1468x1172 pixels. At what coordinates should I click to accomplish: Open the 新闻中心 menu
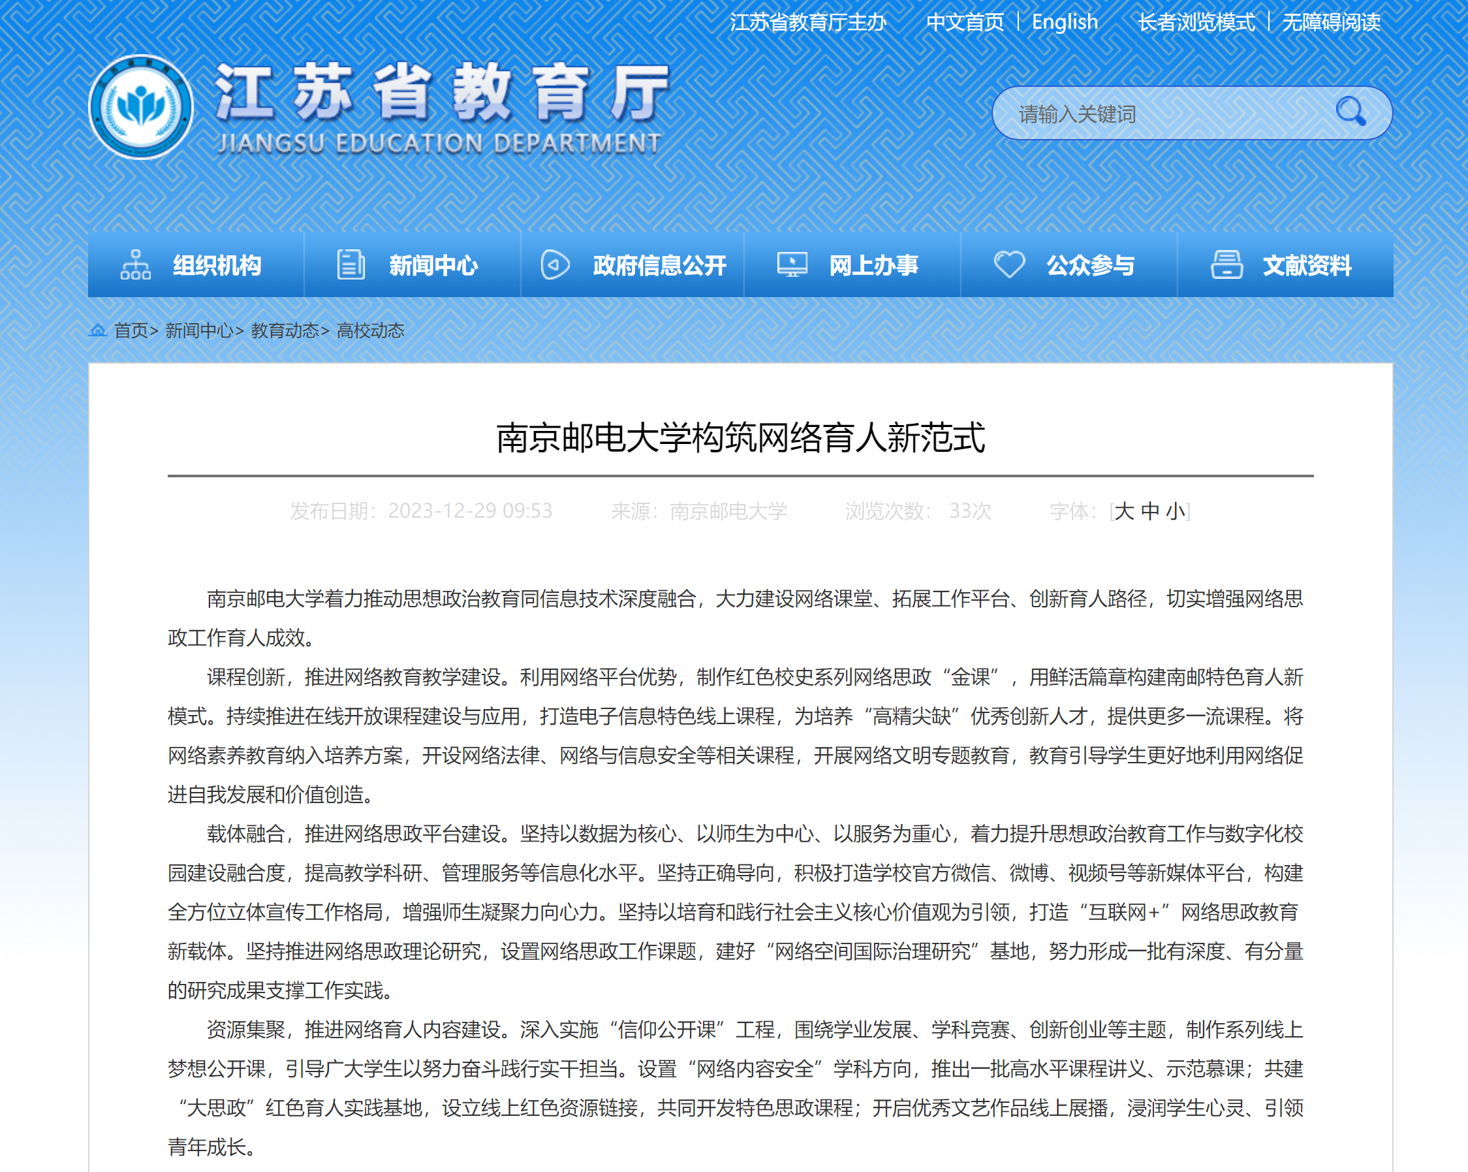pyautogui.click(x=433, y=266)
